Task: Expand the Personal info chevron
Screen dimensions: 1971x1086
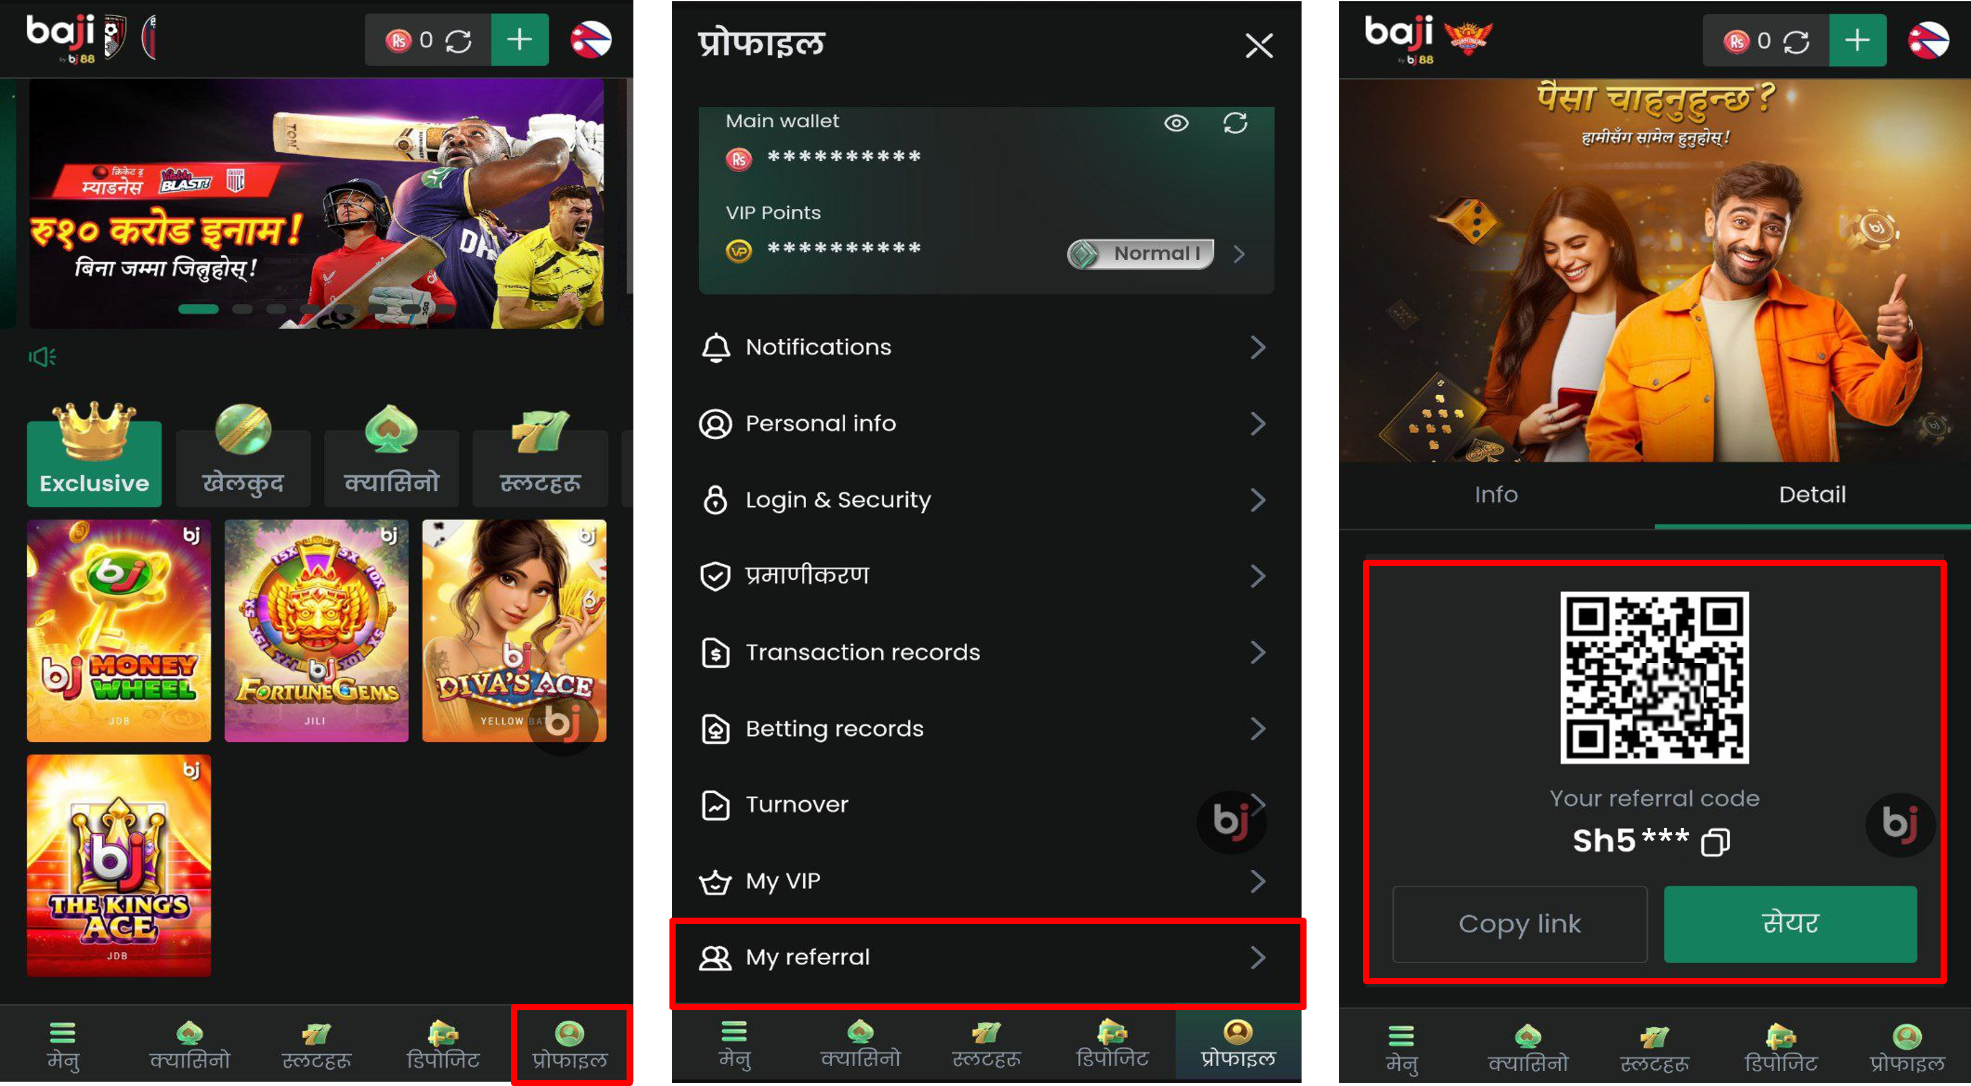Action: coord(1257,423)
